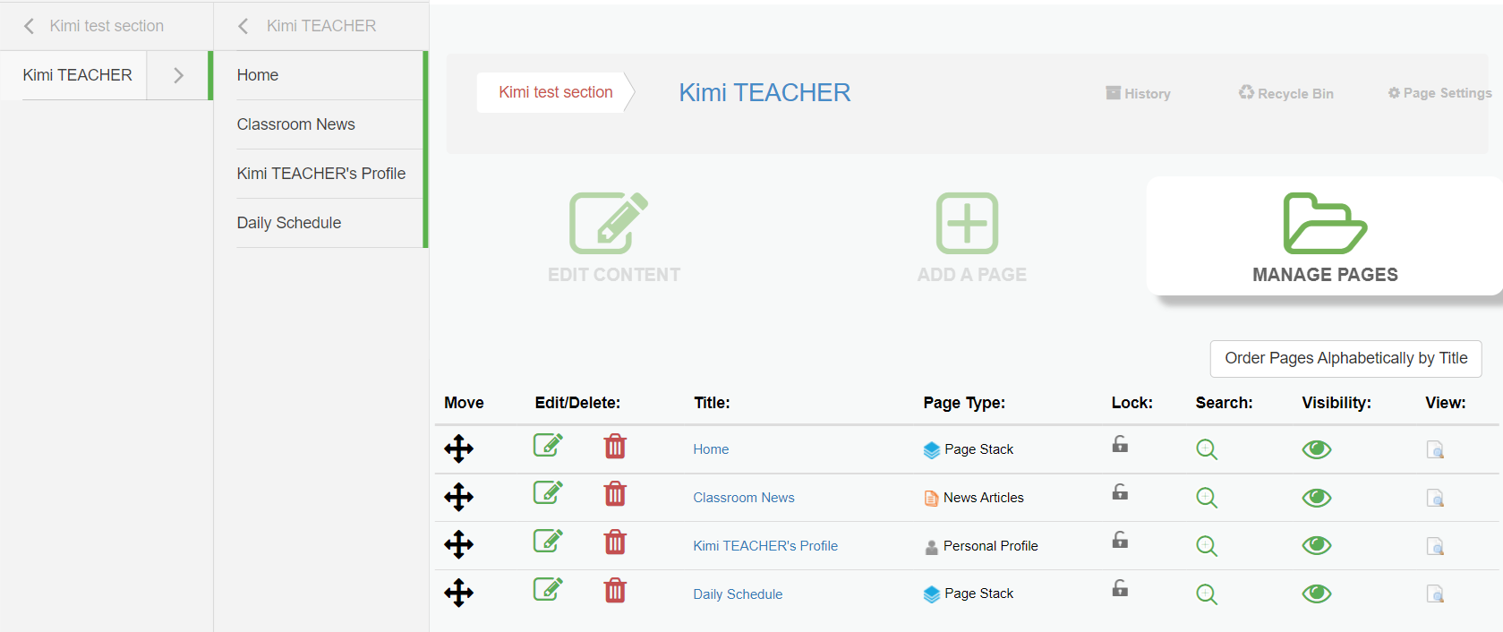1503x632 pixels.
Task: Toggle visibility eye for Home page
Action: tap(1317, 449)
